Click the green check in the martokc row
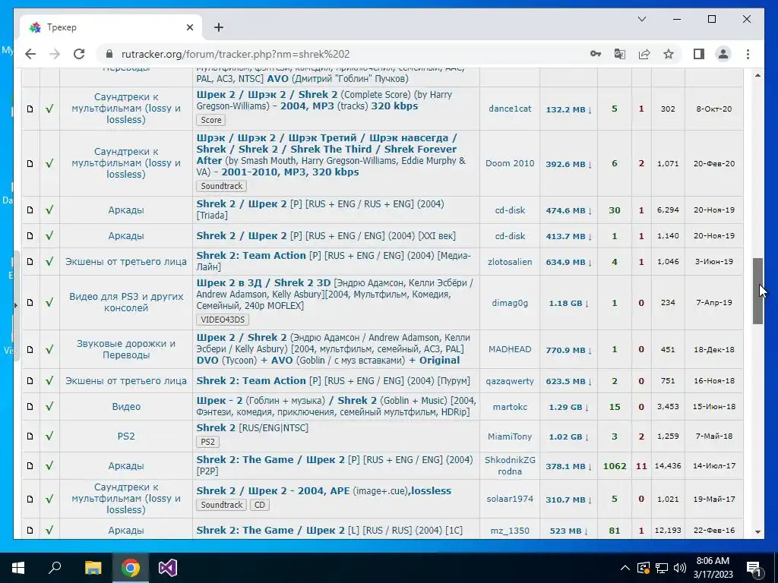This screenshot has height=583, width=778. pyautogui.click(x=49, y=407)
